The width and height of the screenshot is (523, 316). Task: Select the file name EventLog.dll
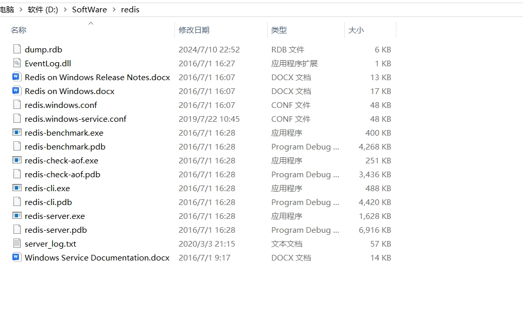coord(48,63)
